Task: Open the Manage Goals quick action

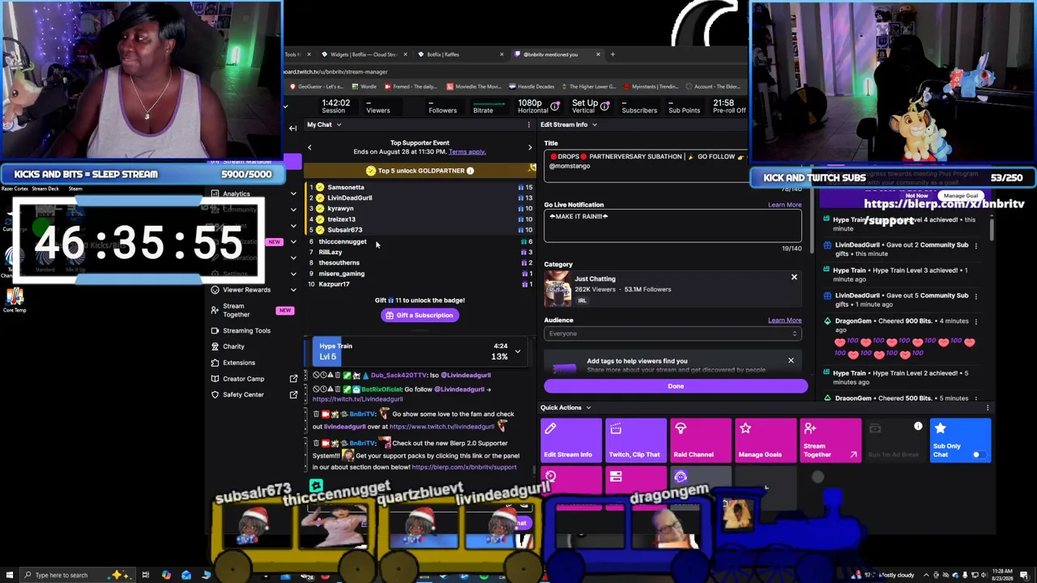Action: click(x=765, y=440)
